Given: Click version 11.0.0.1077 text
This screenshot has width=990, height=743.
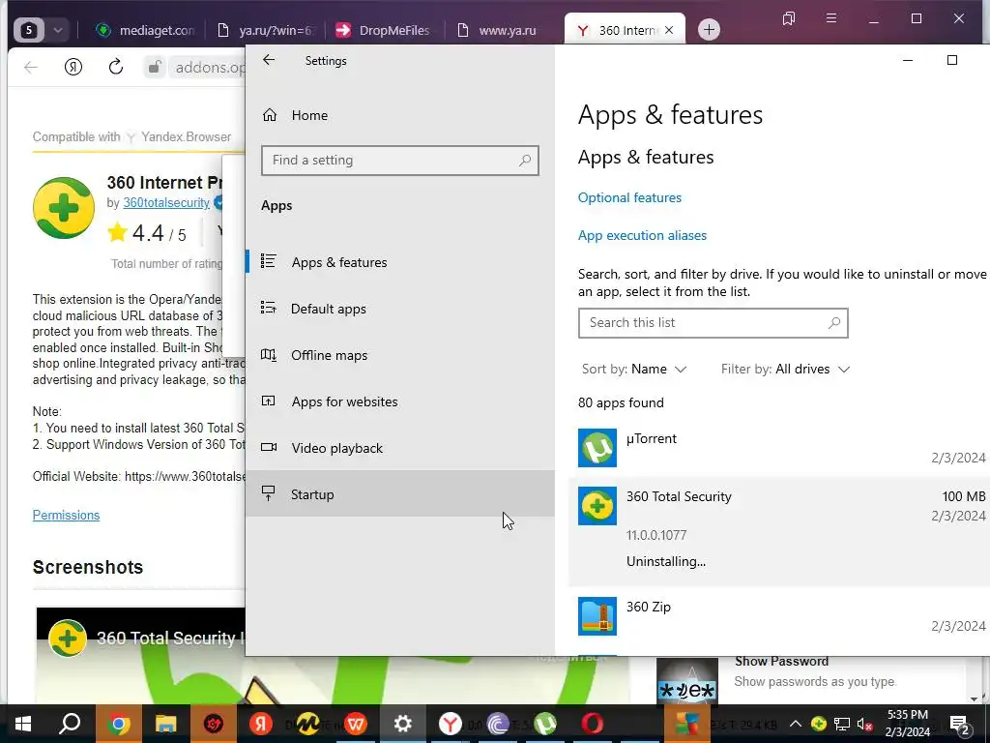Looking at the screenshot, I should tap(656, 535).
